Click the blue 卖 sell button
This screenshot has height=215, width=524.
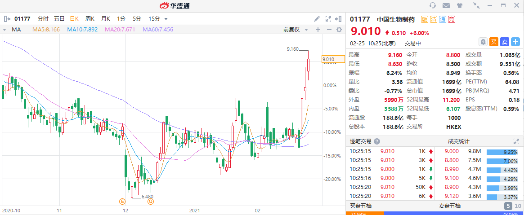pos(505,42)
